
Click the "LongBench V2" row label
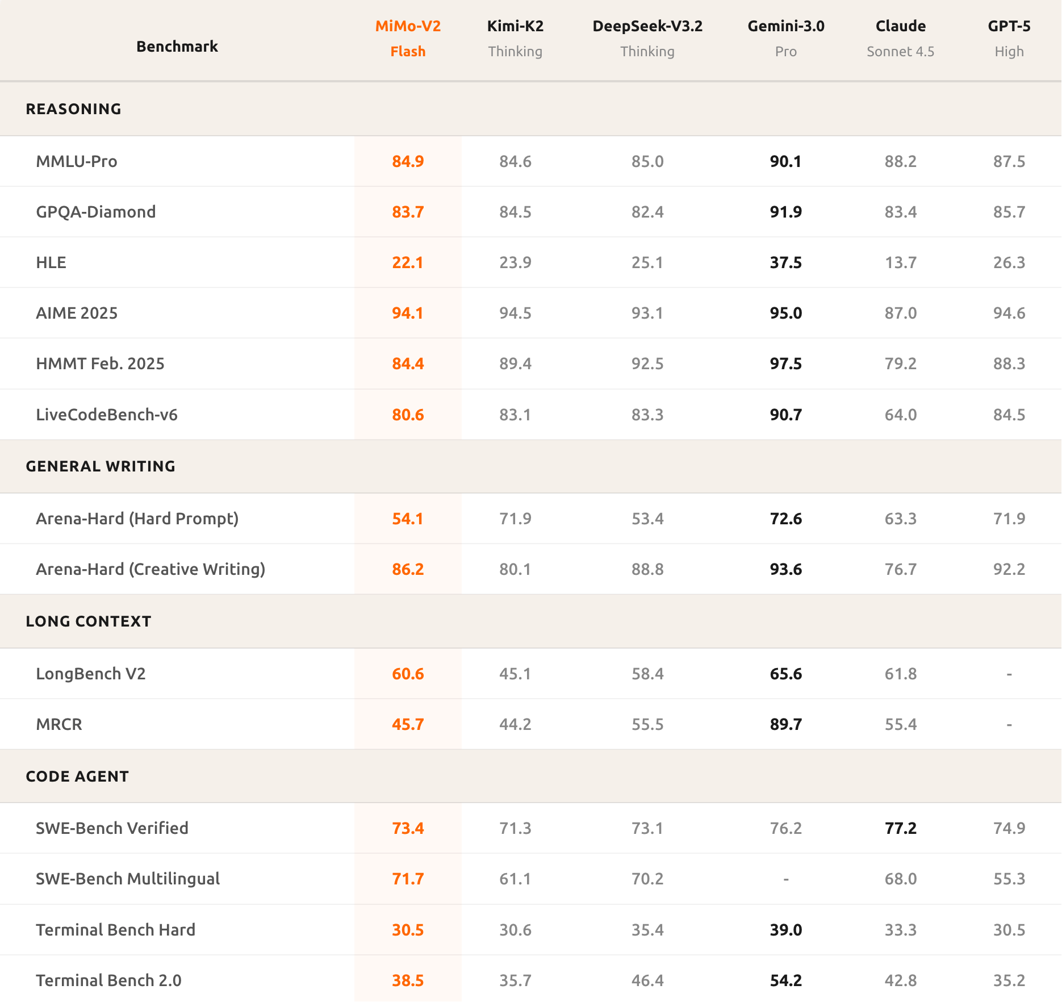(x=91, y=674)
